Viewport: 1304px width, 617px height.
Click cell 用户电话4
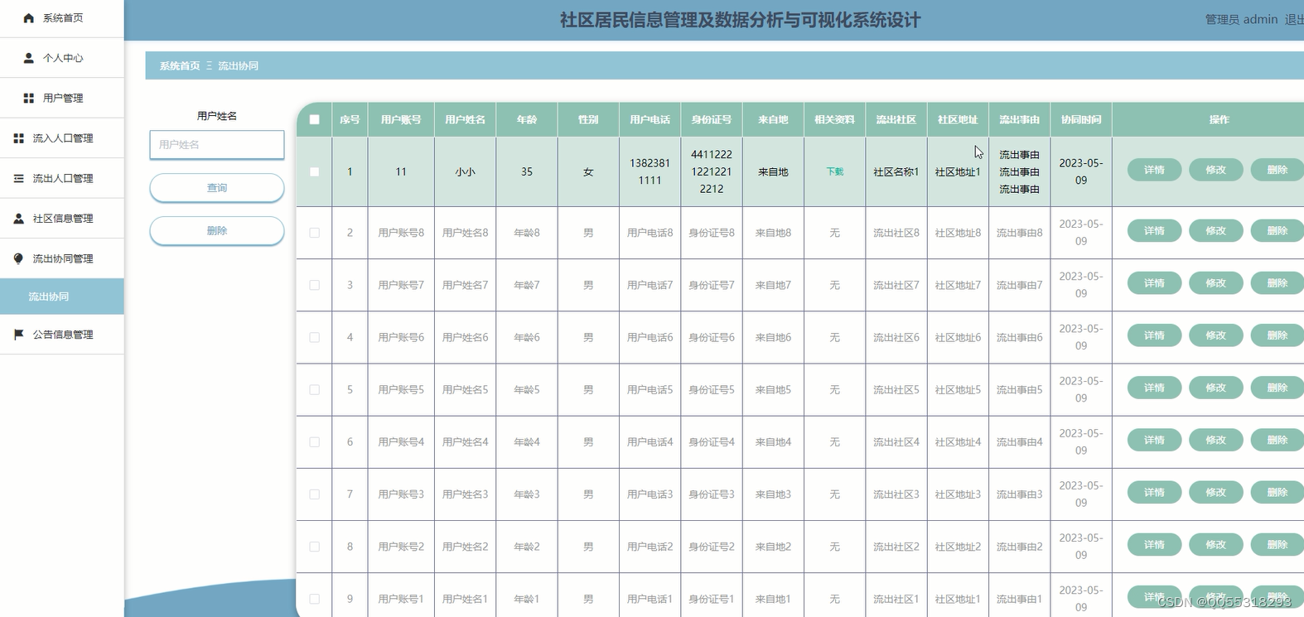pos(650,441)
